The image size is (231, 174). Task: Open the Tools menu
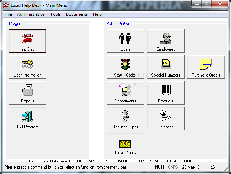point(55,14)
